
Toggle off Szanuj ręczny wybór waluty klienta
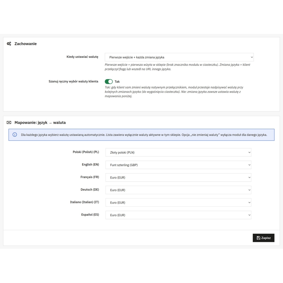click(x=109, y=82)
